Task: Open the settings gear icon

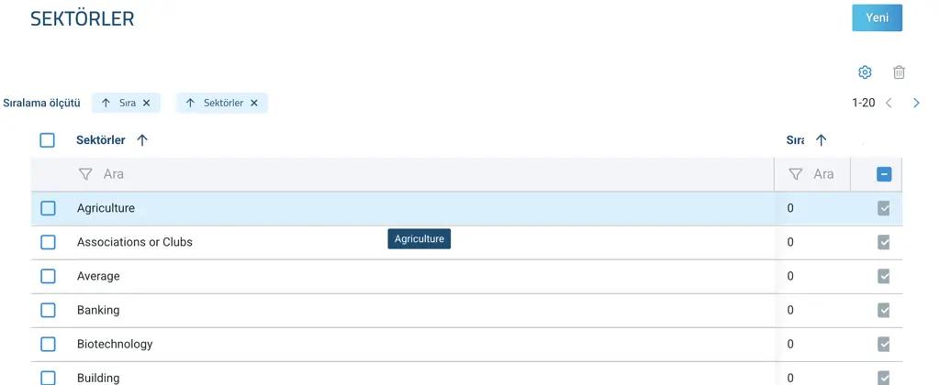Action: (865, 72)
